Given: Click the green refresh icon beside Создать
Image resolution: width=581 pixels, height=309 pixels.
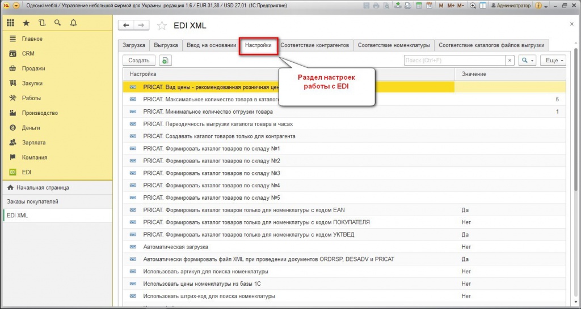Looking at the screenshot, I should tap(165, 60).
